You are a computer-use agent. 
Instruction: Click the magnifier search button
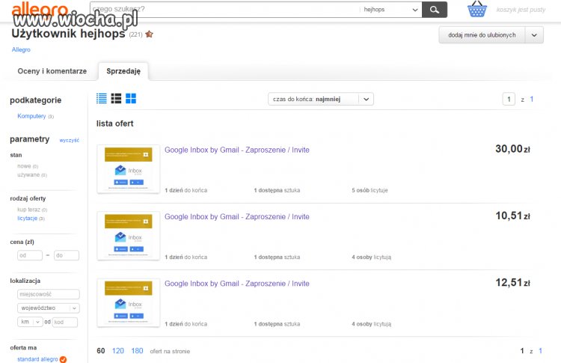pyautogui.click(x=435, y=10)
